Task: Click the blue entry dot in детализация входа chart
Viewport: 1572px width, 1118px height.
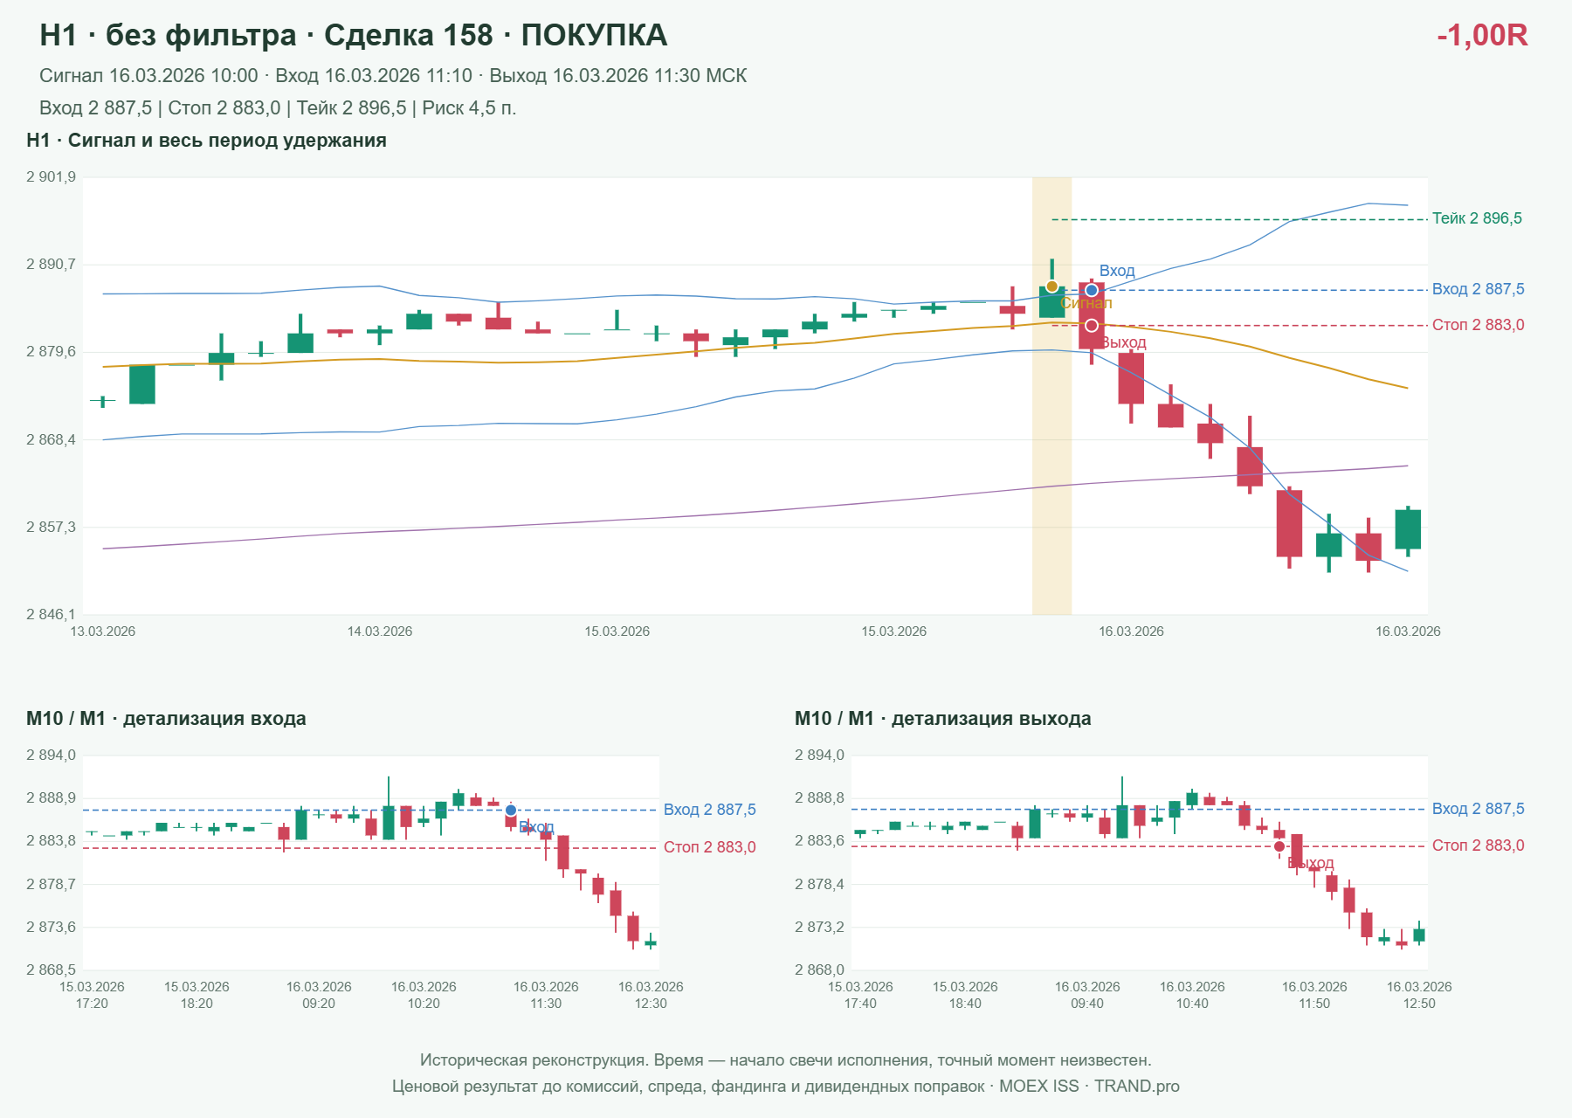Action: 511,811
